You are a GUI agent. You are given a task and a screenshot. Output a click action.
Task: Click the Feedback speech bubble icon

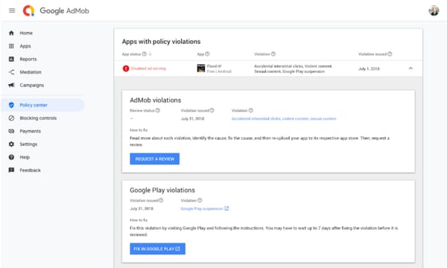(x=11, y=170)
